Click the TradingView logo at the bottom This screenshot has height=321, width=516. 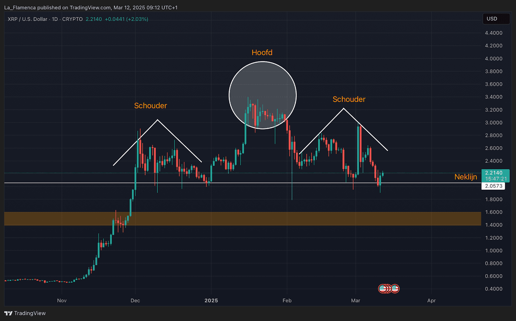coord(25,313)
